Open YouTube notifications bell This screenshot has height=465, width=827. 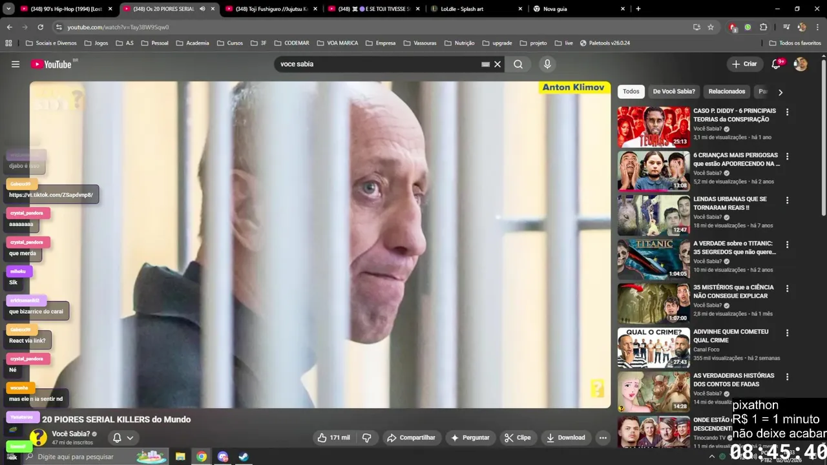[x=776, y=64]
